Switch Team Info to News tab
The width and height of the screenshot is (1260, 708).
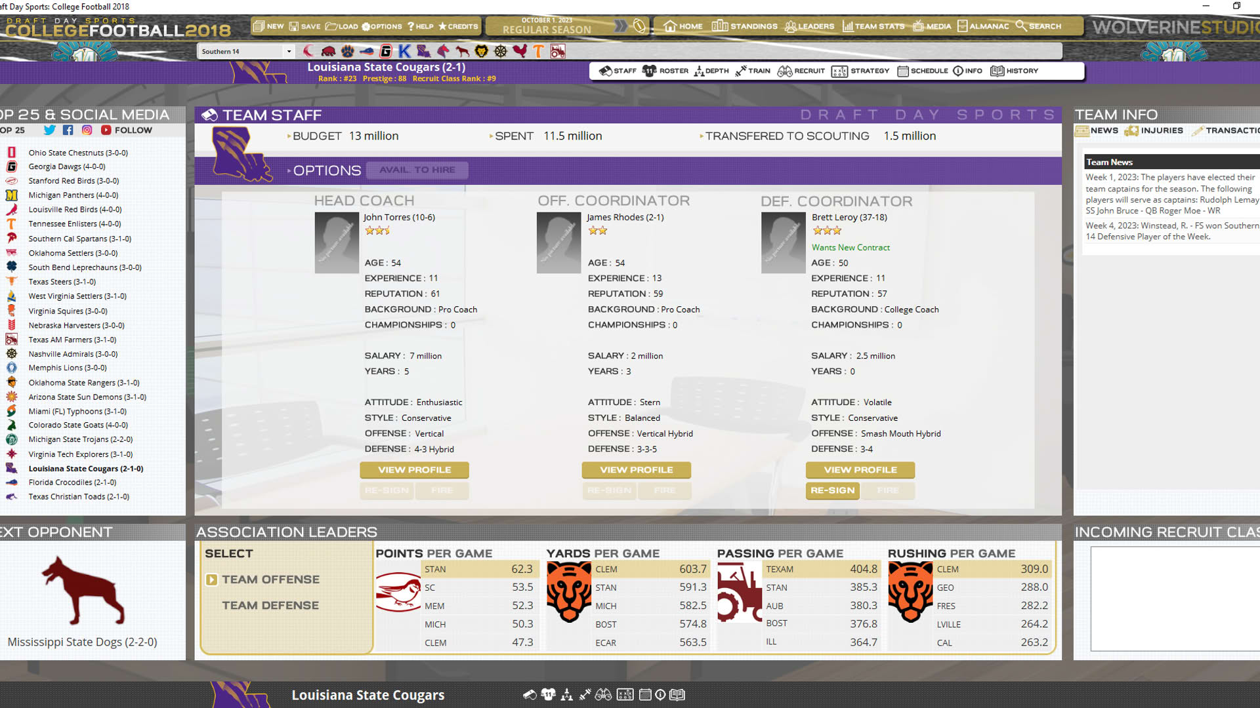click(x=1097, y=130)
